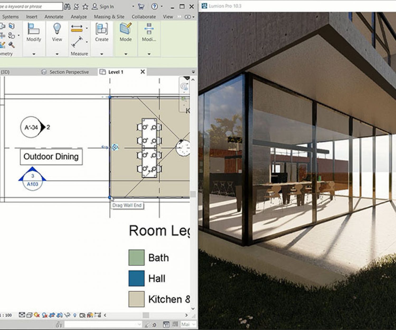
Task: Toggle the flip wall orientation arrows
Action: pyautogui.click(x=105, y=147)
